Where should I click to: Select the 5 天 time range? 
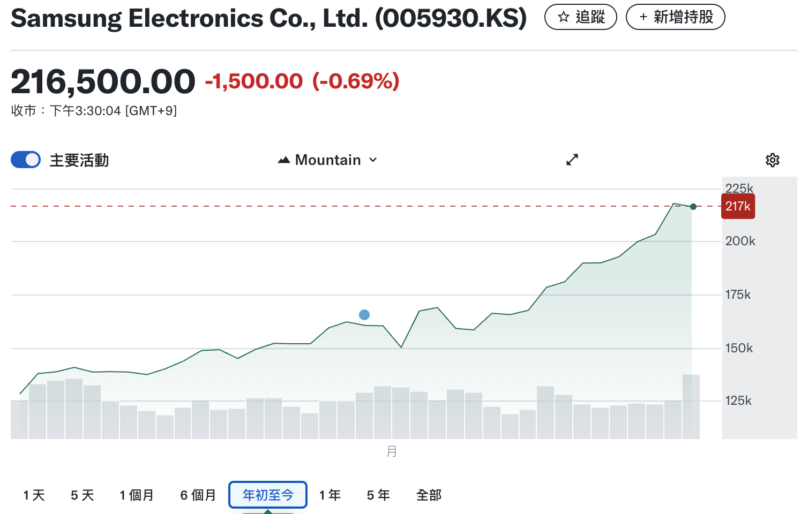tap(82, 495)
